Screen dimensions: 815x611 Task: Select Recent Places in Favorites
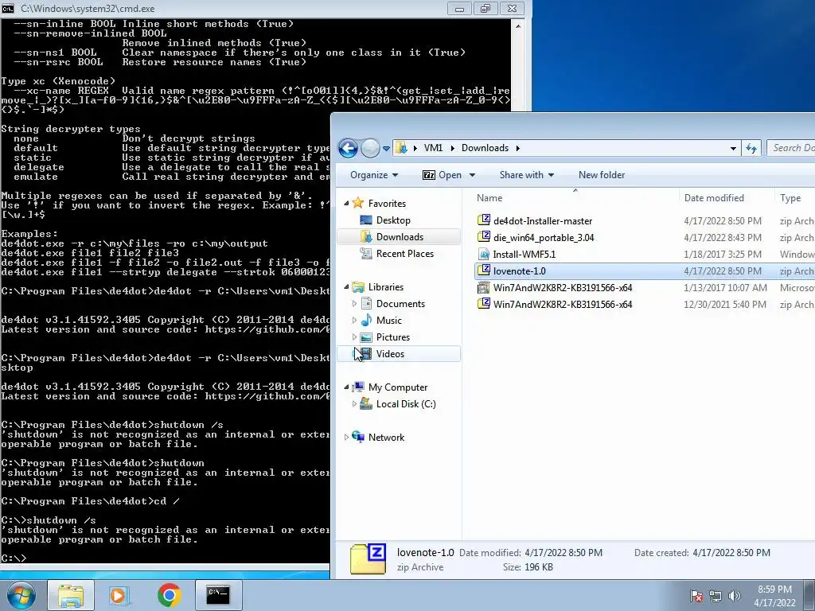[x=404, y=254]
